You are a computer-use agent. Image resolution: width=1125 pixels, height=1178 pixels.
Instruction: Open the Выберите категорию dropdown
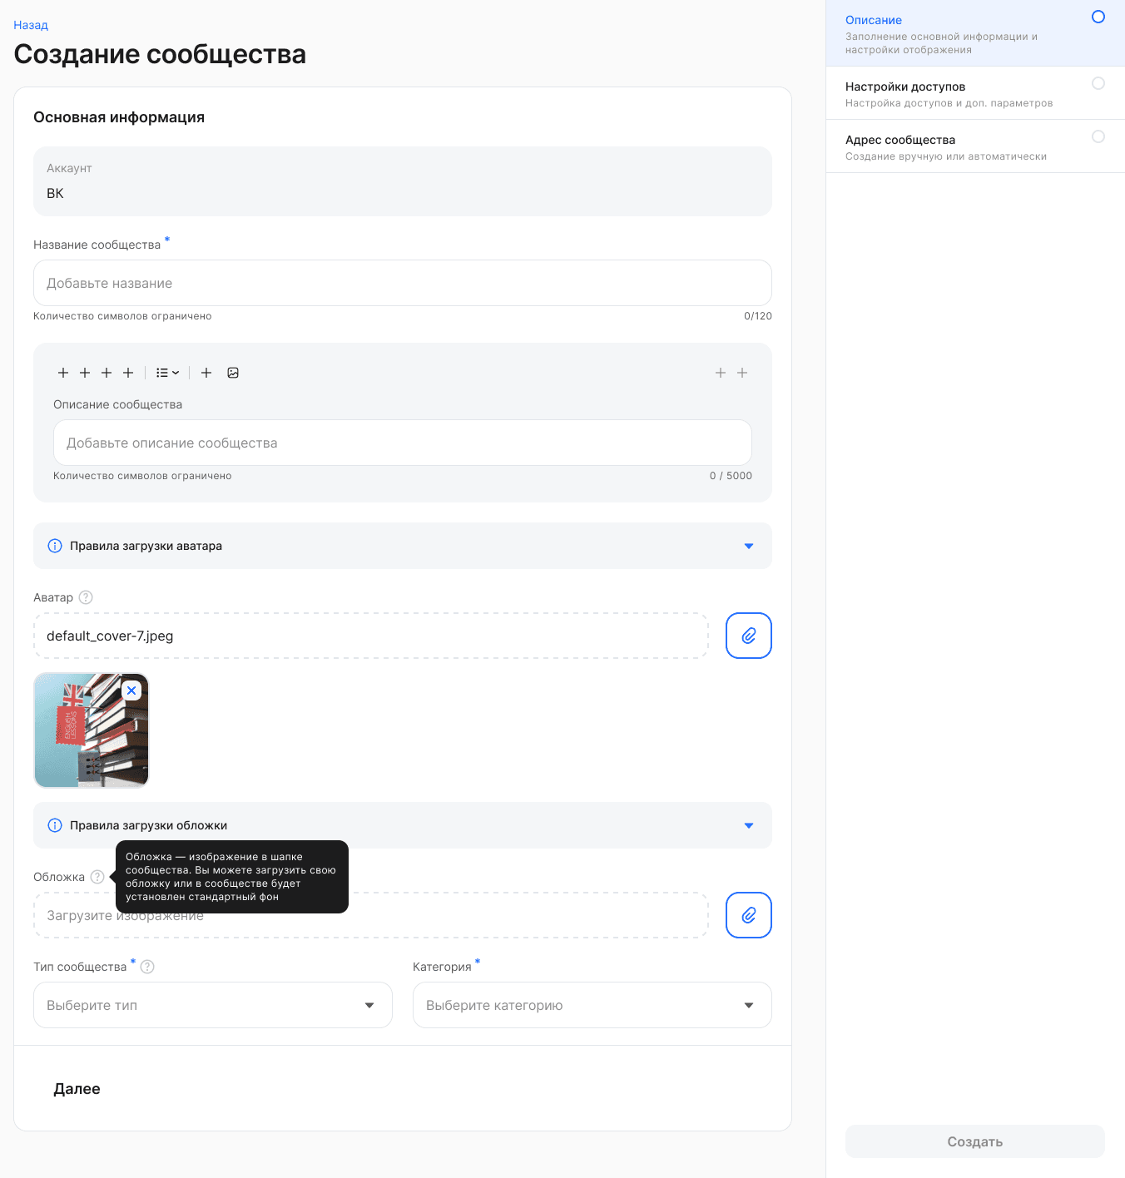(x=592, y=1005)
